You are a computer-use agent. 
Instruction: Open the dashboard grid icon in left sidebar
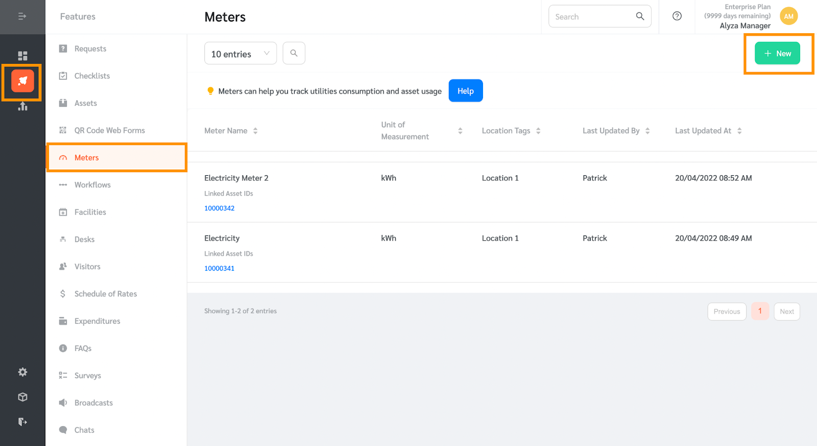22,55
